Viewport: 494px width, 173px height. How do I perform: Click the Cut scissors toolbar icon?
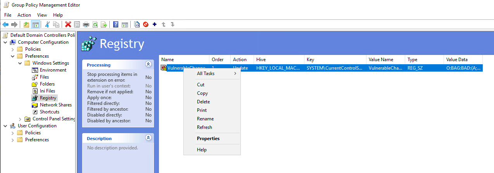coord(47,24)
